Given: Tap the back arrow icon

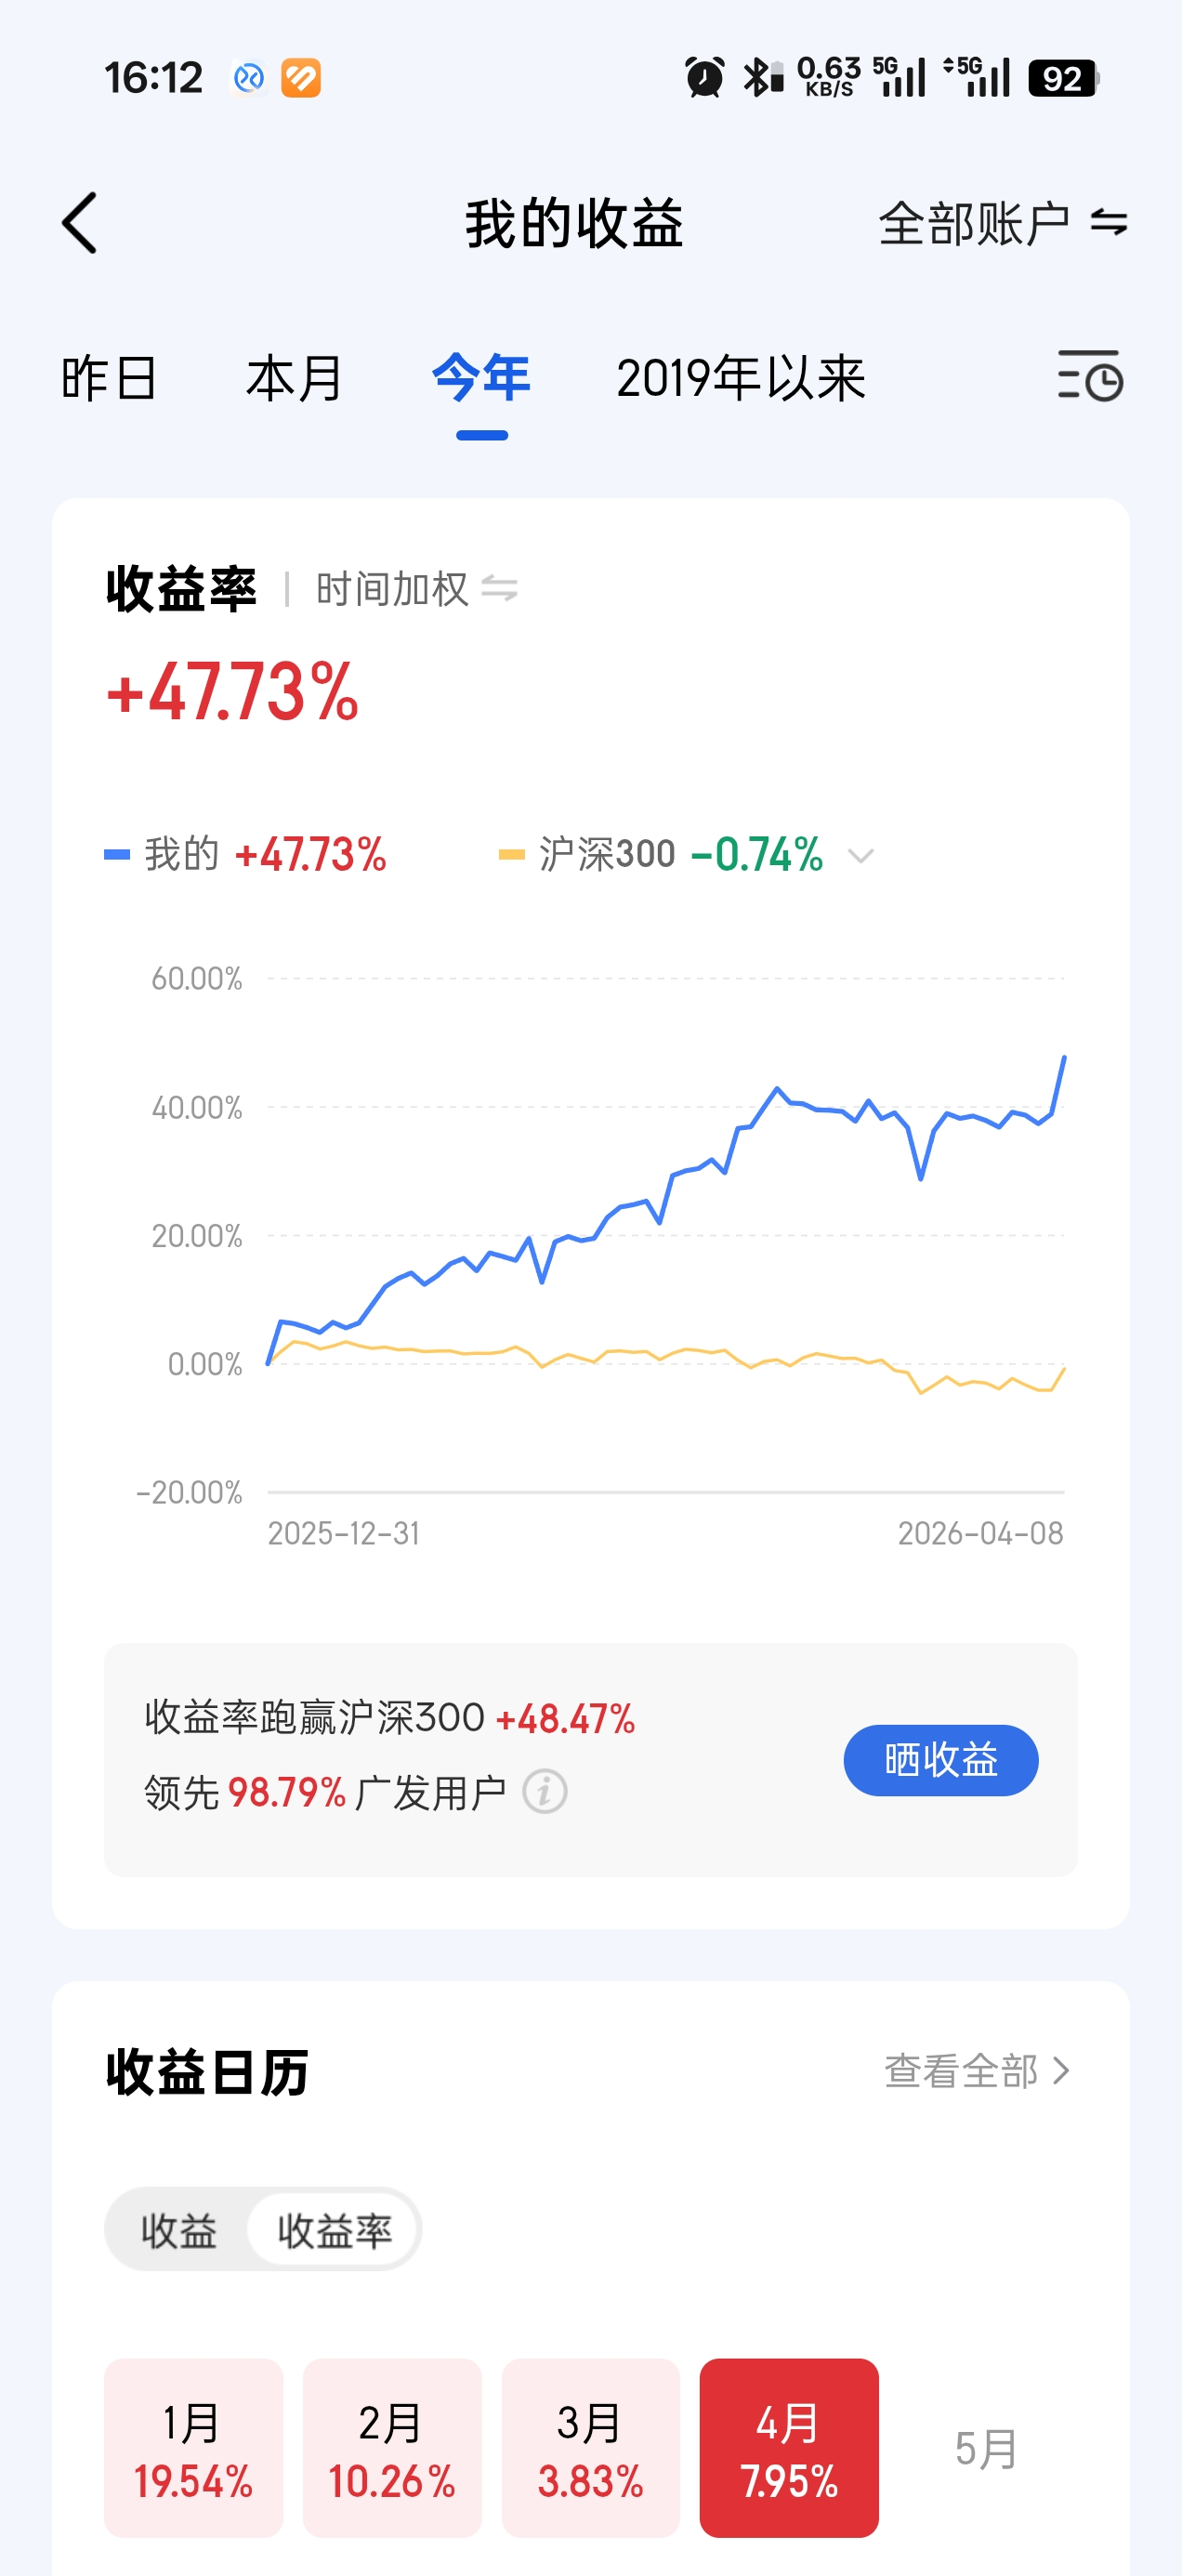Looking at the screenshot, I should pos(80,223).
